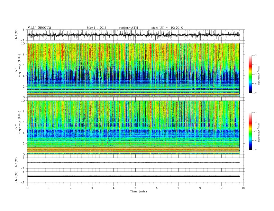Click the lower ch.2 color scale bar
Image resolution: width=274 pixels, height=211 pixels.
point(250,131)
